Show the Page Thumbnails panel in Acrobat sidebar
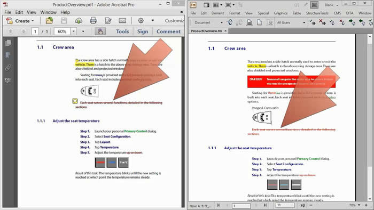 [8, 43]
